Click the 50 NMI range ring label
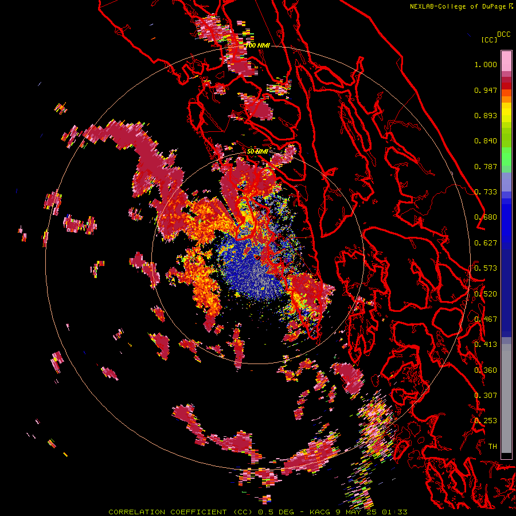This screenshot has height=516, width=516. (x=257, y=151)
